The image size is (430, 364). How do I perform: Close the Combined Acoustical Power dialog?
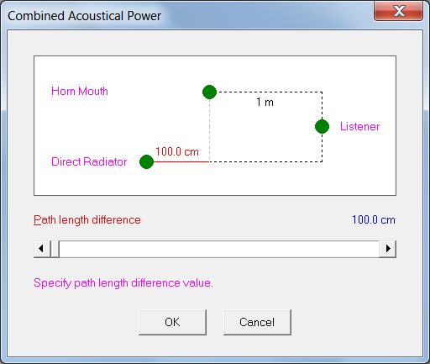pos(399,11)
